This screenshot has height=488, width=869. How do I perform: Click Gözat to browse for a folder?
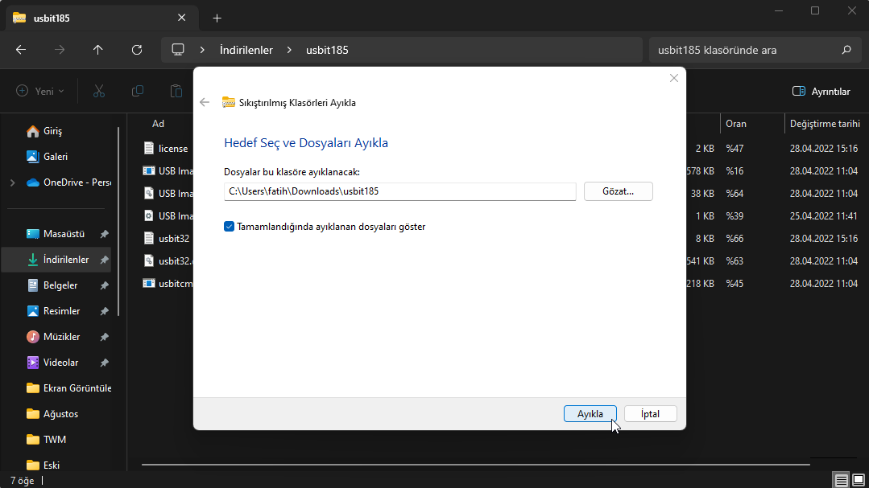point(618,191)
